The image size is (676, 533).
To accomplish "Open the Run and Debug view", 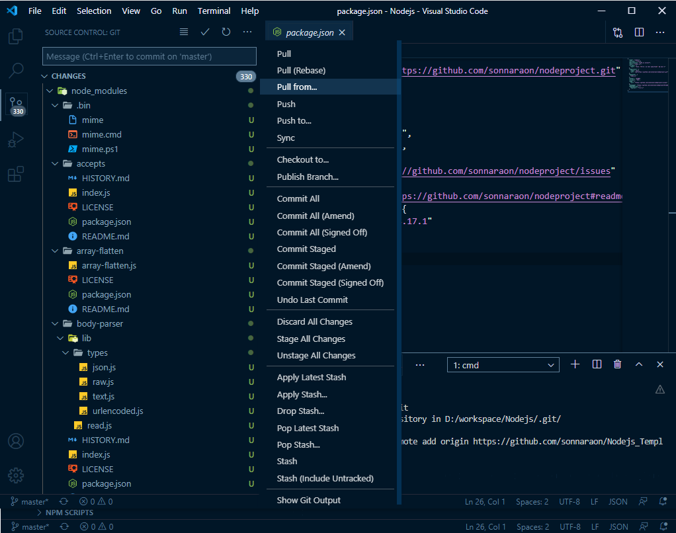I will 15,140.
